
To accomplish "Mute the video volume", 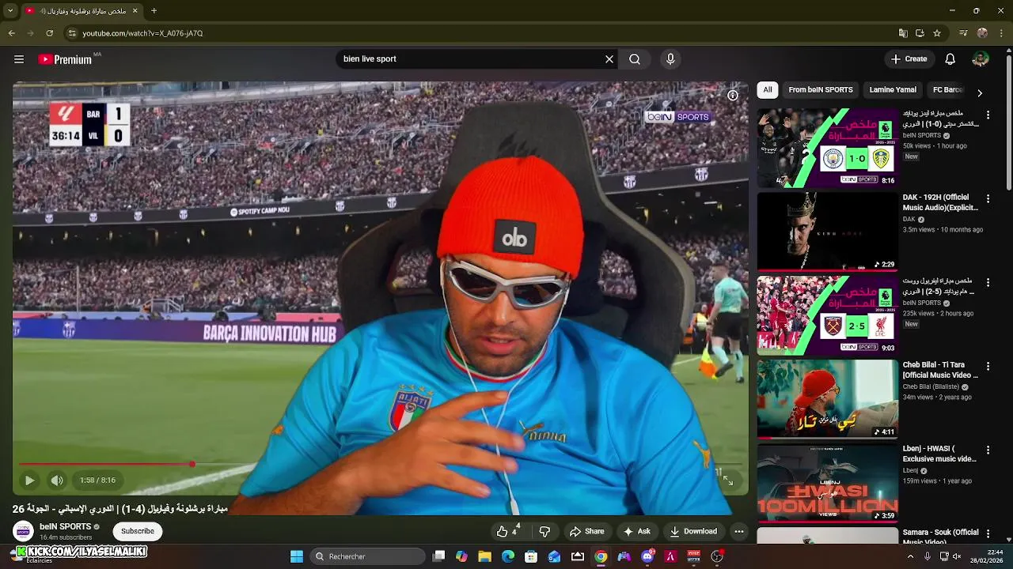I will pos(57,480).
